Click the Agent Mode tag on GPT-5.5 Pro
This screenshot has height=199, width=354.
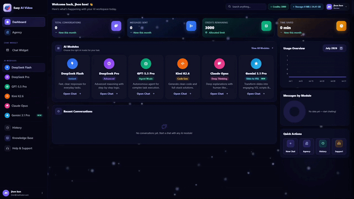(146, 79)
